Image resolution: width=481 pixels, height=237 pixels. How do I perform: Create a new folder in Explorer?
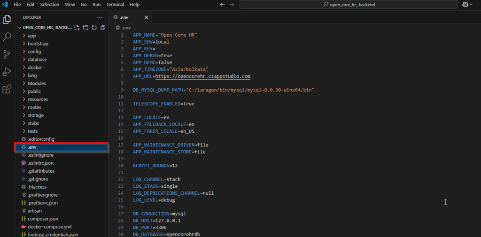coord(85,28)
